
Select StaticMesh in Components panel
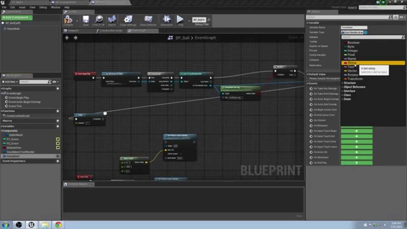13,29
